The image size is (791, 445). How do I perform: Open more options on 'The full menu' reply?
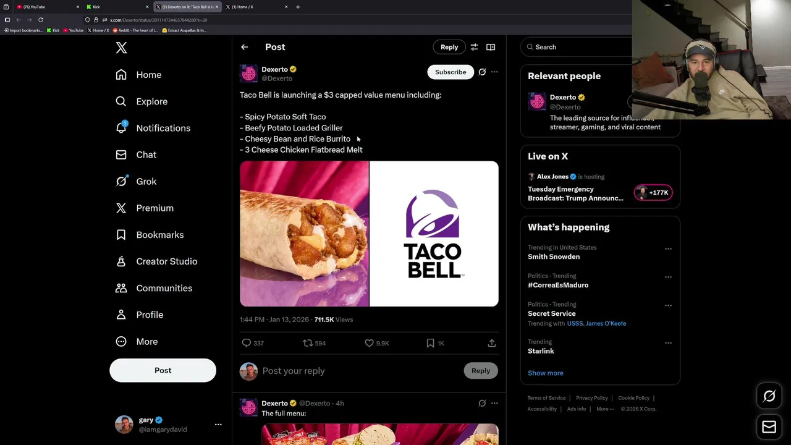click(494, 404)
